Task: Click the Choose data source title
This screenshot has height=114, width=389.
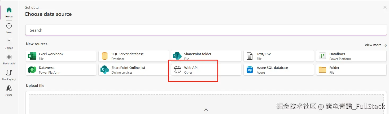Action: click(48, 14)
